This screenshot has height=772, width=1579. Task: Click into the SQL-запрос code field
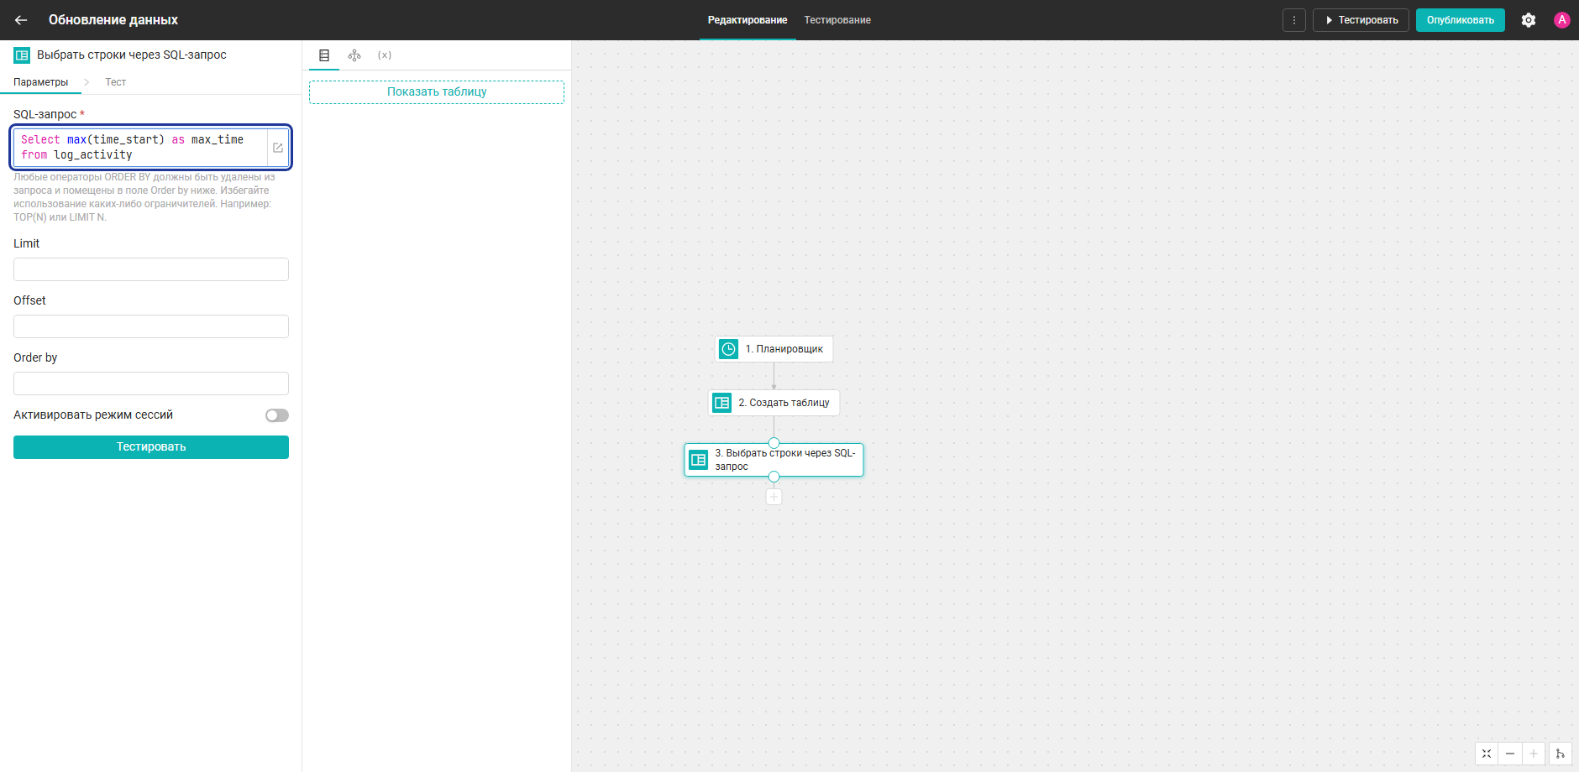click(141, 148)
